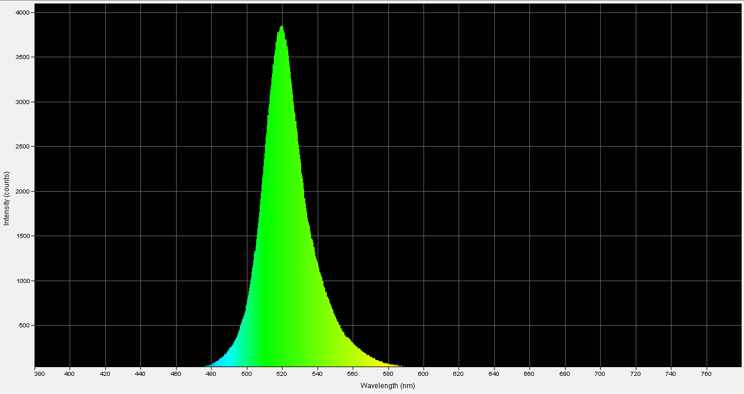Screen dimensions: 744x394
Task: Click the 1500 intensity axis label
Action: 23,236
